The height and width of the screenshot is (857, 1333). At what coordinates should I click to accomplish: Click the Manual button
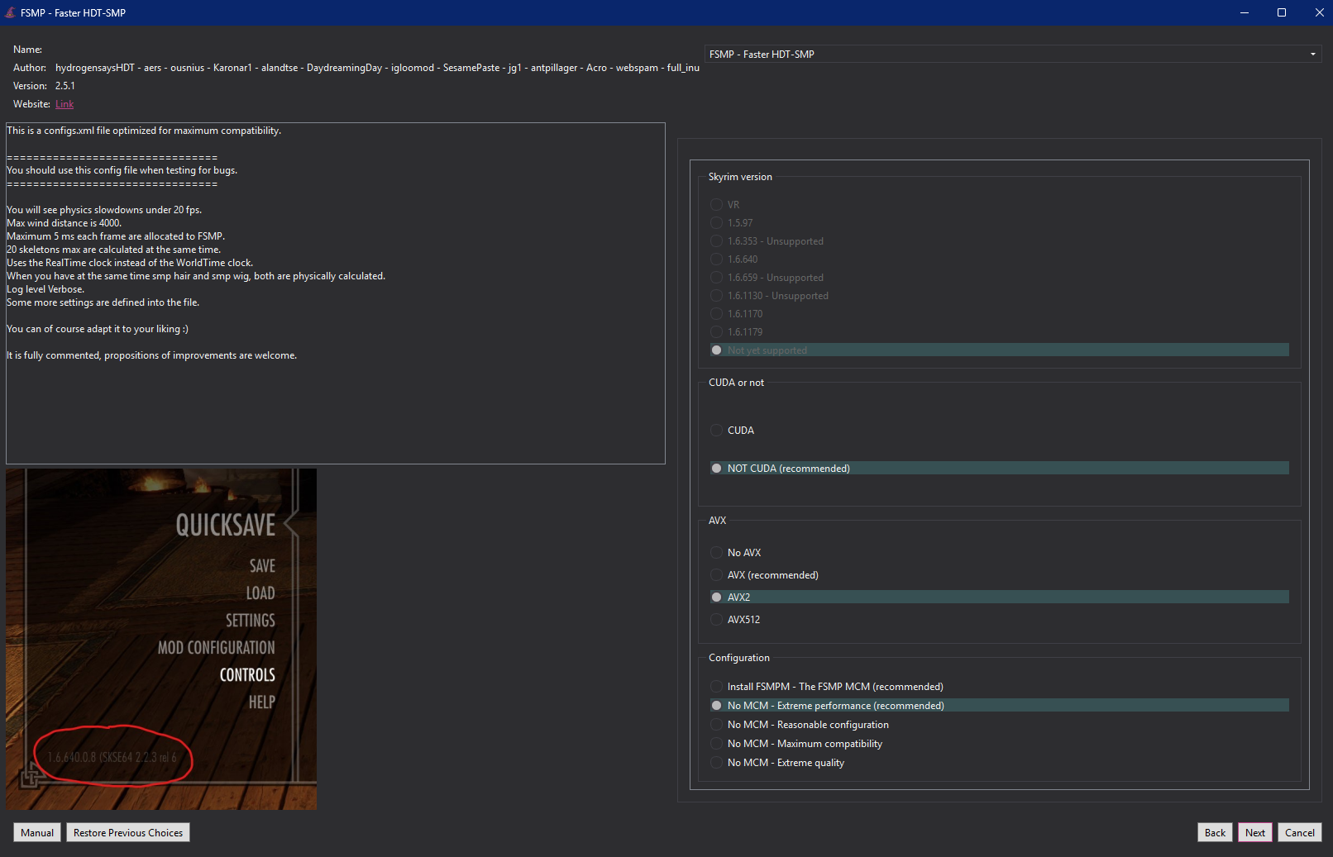pyautogui.click(x=37, y=833)
